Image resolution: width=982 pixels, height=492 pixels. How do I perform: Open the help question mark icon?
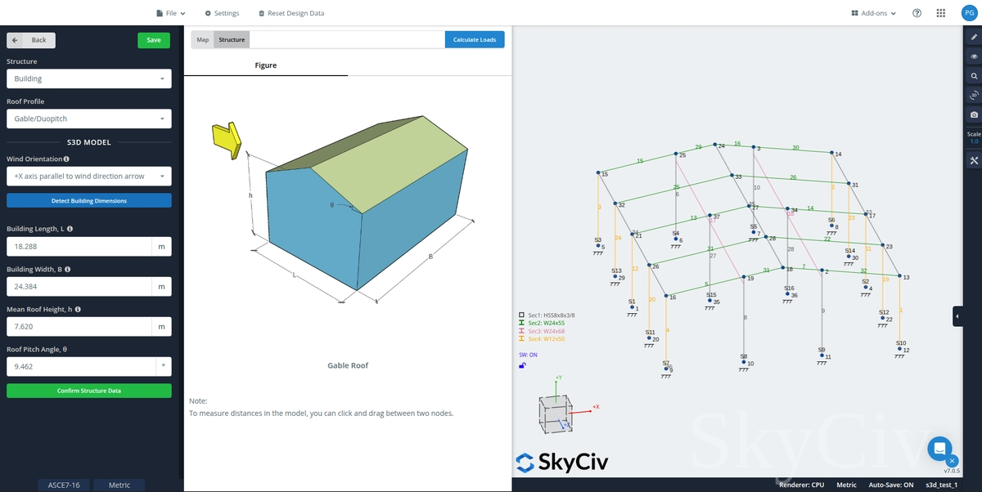pos(917,13)
